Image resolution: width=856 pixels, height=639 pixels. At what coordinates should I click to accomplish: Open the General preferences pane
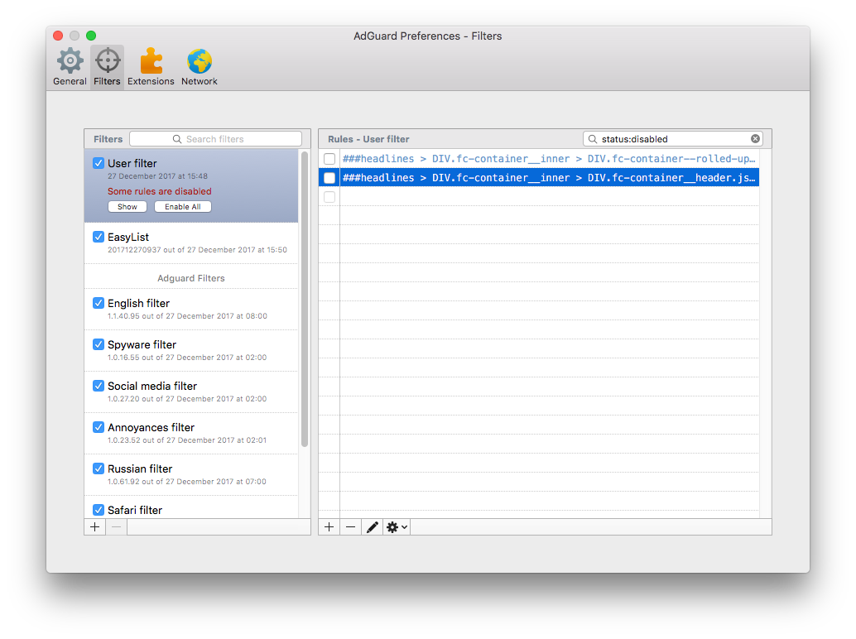[x=70, y=67]
